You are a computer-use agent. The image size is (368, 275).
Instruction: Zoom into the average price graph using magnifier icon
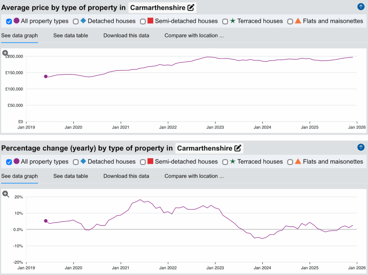click(5, 53)
